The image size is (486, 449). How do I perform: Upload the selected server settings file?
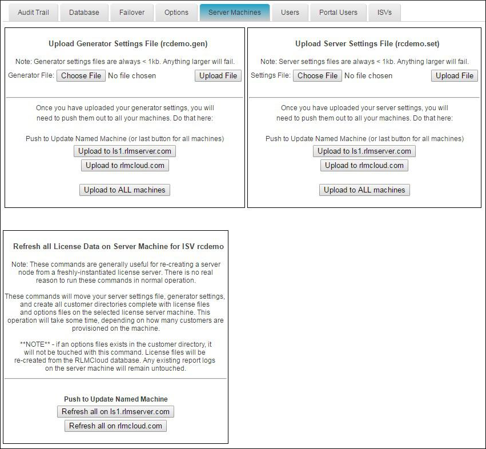click(x=454, y=75)
